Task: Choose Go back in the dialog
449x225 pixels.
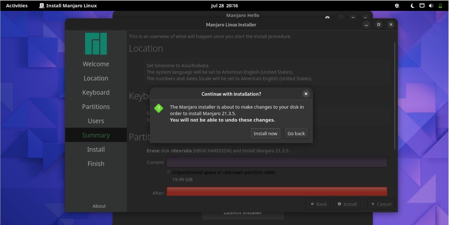Action: pyautogui.click(x=296, y=133)
